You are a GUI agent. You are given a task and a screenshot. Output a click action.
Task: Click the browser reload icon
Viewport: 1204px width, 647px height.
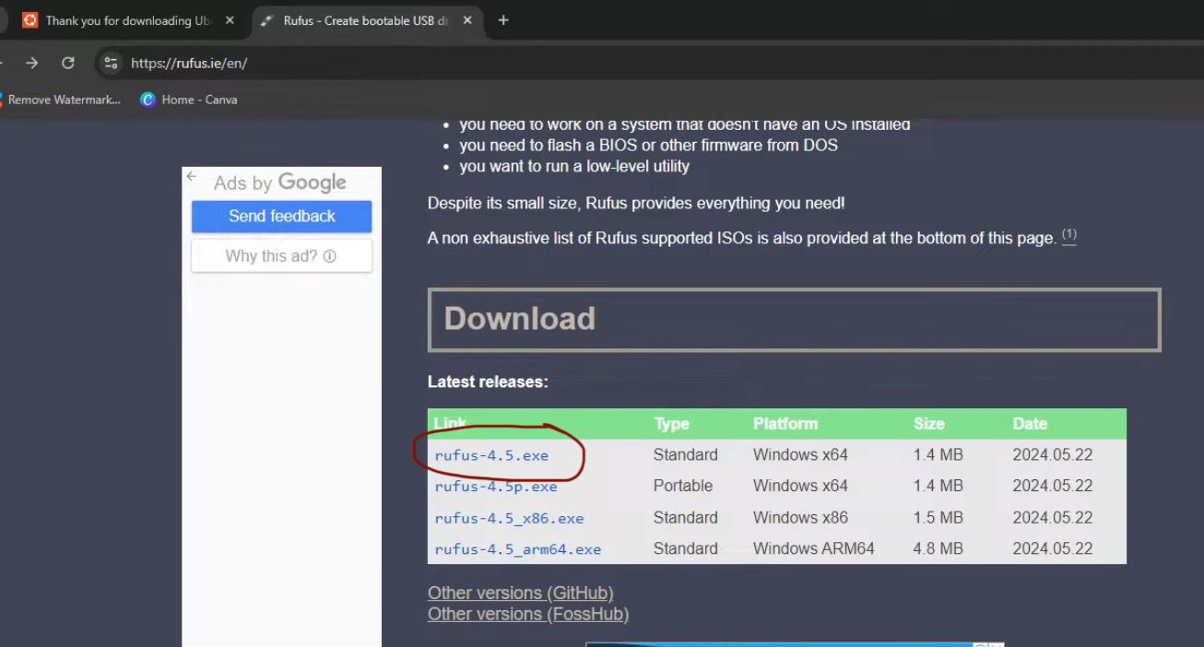pos(68,63)
